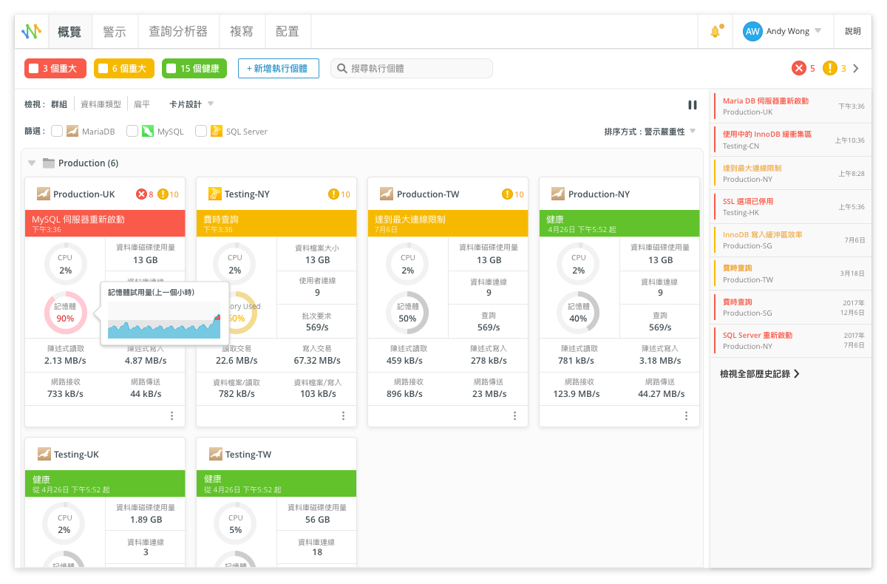Click the Navicat Monitor logo icon
Screen dimensions: 887x584
tap(30, 30)
